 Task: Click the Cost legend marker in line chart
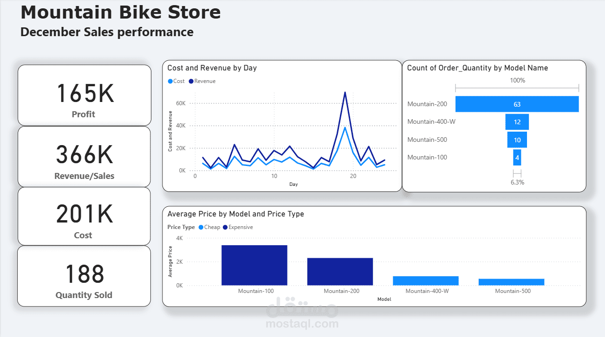(x=170, y=81)
